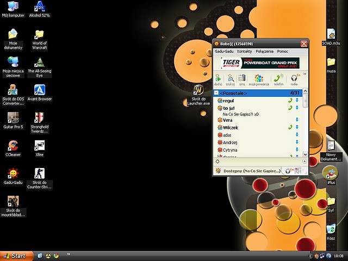This screenshot has height=261, width=348.
Task: Toggle the speaker sound icon in status bar
Action: pyautogui.click(x=299, y=171)
